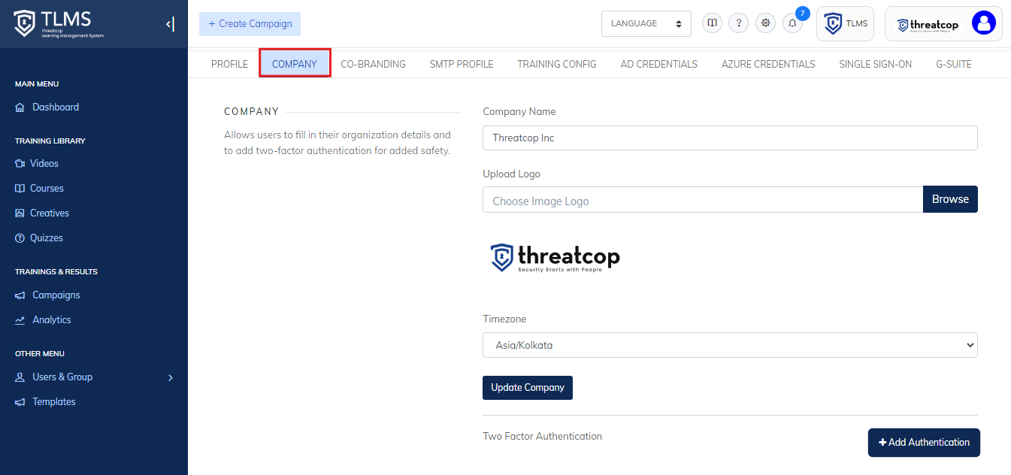The height and width of the screenshot is (475, 1011).
Task: Click the COMPANY section heading text
Action: 252,112
